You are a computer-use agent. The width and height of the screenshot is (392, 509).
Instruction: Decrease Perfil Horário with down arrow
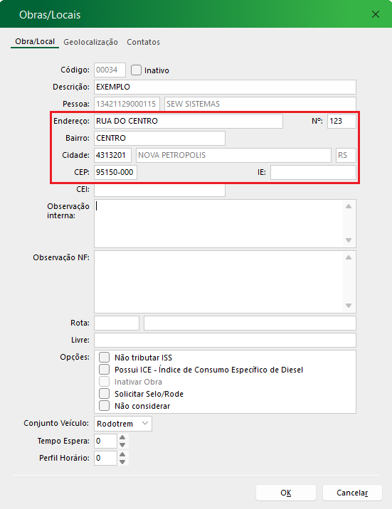point(122,462)
